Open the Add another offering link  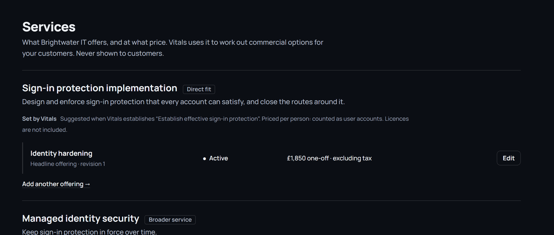(x=56, y=184)
